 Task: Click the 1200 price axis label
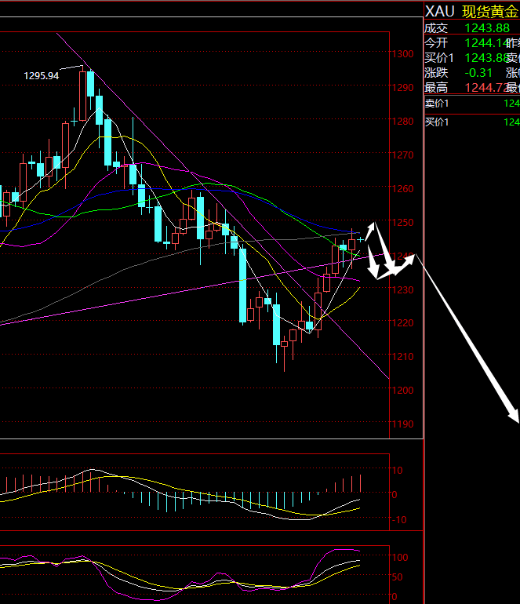(x=403, y=390)
